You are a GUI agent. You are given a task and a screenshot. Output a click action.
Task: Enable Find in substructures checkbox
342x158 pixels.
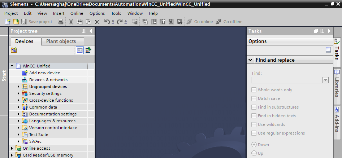[x=254, y=107]
